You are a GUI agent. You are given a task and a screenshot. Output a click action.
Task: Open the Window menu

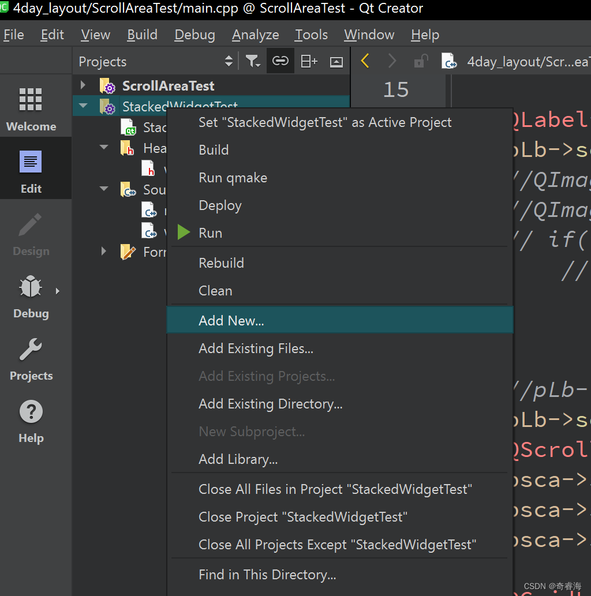pyautogui.click(x=369, y=35)
